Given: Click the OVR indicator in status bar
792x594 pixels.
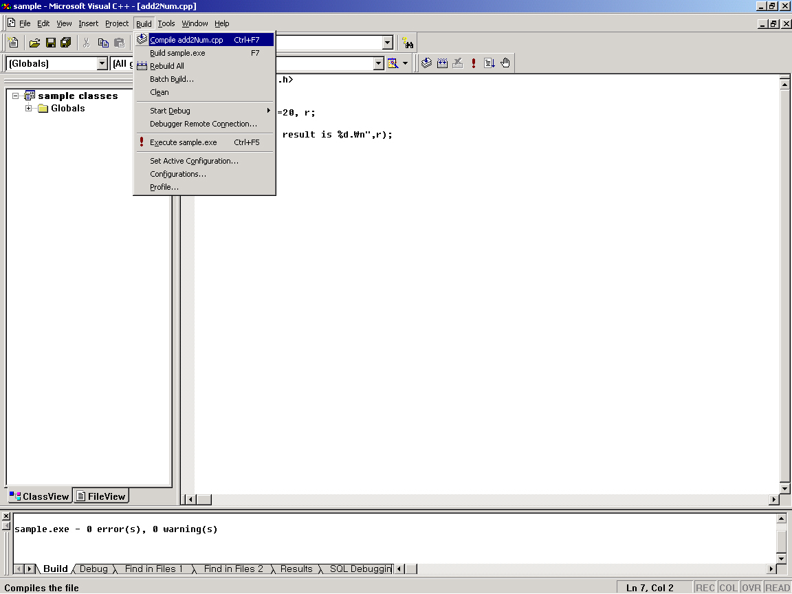Looking at the screenshot, I should pos(751,587).
